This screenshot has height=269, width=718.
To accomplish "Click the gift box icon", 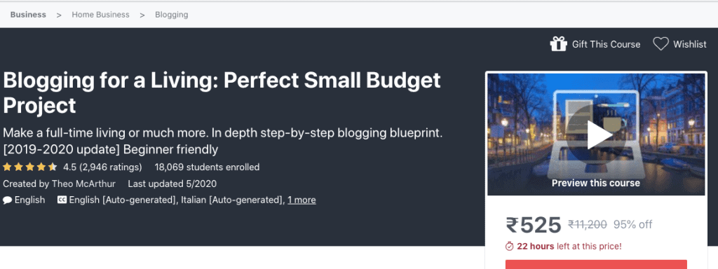I will tap(558, 44).
